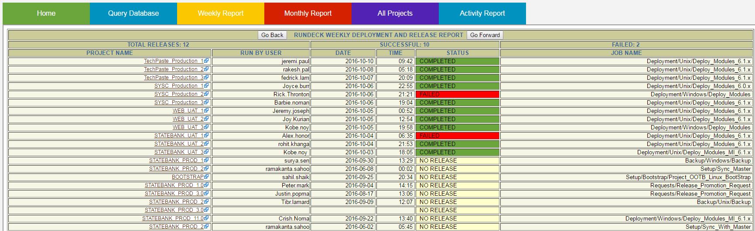Screen dimensions: 755x231
Task: Select job Setup/Bootstrap/Project_OOTB_Linux_BootStrap
Action: [688, 177]
